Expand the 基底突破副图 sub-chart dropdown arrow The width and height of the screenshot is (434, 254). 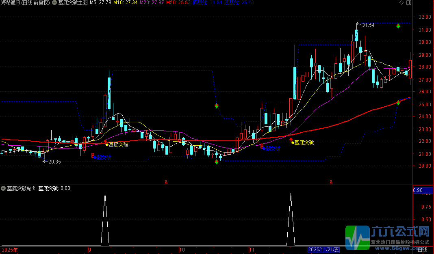point(3,188)
